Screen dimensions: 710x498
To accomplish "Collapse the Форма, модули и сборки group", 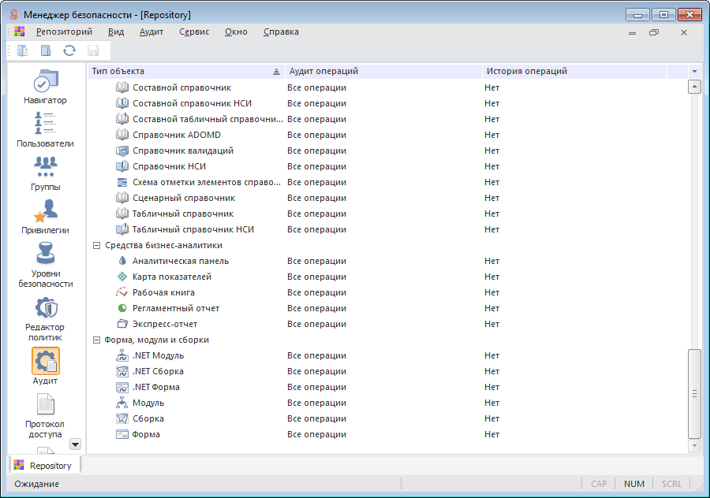I will [x=96, y=340].
